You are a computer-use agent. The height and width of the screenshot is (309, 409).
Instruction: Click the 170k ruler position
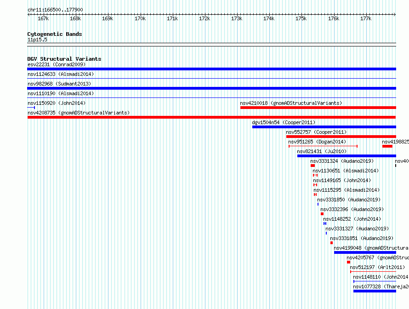click(x=140, y=18)
